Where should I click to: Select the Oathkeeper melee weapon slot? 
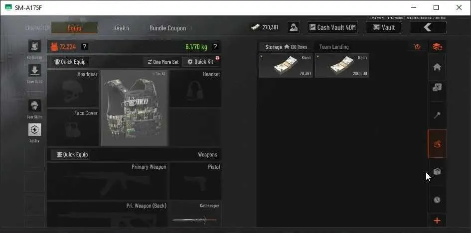(195, 214)
